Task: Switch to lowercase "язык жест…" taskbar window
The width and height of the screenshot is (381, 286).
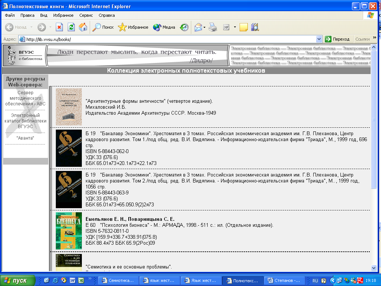Action: [160, 281]
